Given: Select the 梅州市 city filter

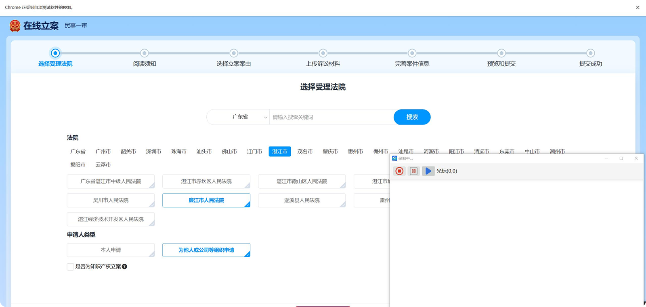Looking at the screenshot, I should 380,151.
